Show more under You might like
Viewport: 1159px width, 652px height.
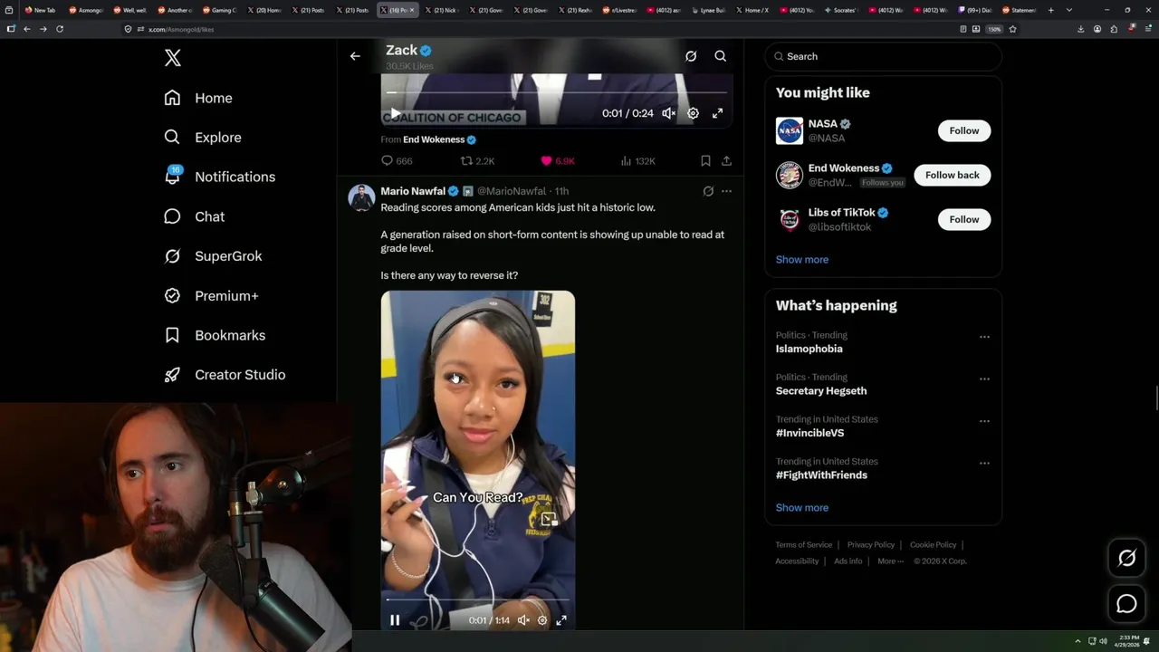(802, 259)
